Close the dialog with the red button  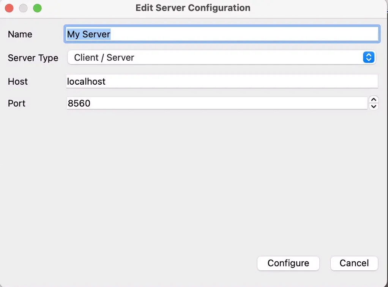tap(9, 8)
